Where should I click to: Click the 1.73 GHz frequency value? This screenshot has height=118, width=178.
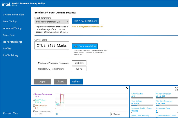point(160,104)
